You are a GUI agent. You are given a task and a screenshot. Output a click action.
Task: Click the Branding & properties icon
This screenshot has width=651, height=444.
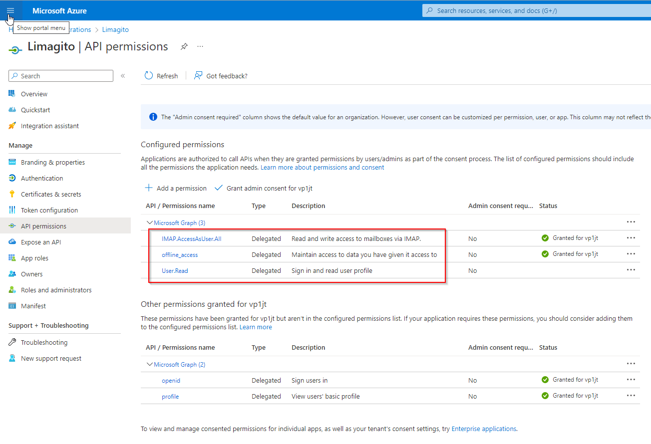click(x=12, y=162)
